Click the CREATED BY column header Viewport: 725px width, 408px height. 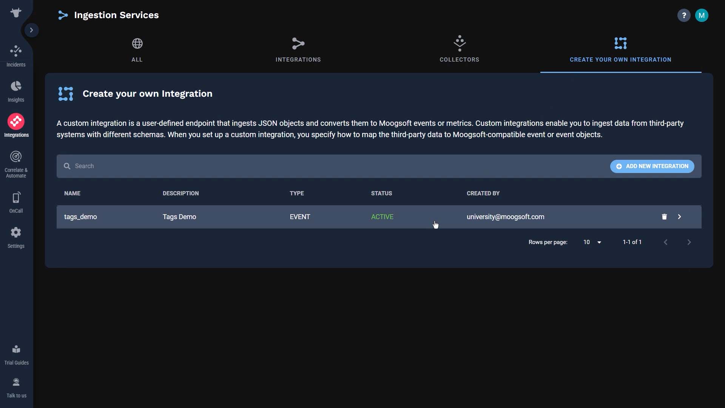(x=483, y=193)
